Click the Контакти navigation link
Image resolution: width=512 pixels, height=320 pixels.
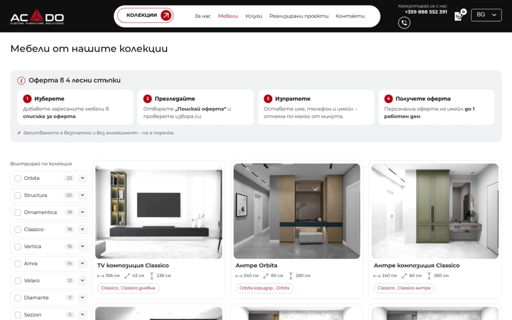350,16
